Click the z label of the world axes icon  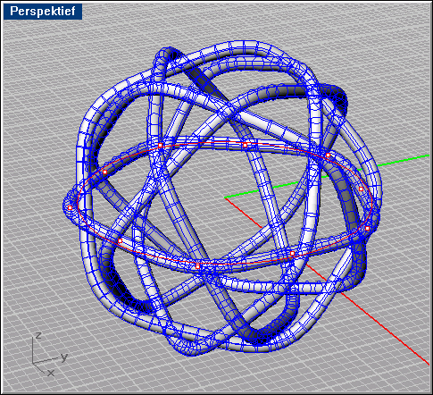(38, 335)
